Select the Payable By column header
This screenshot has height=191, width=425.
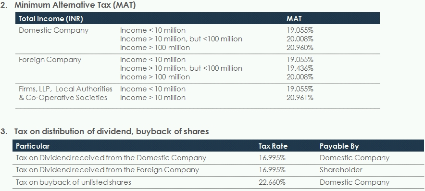tap(339, 147)
